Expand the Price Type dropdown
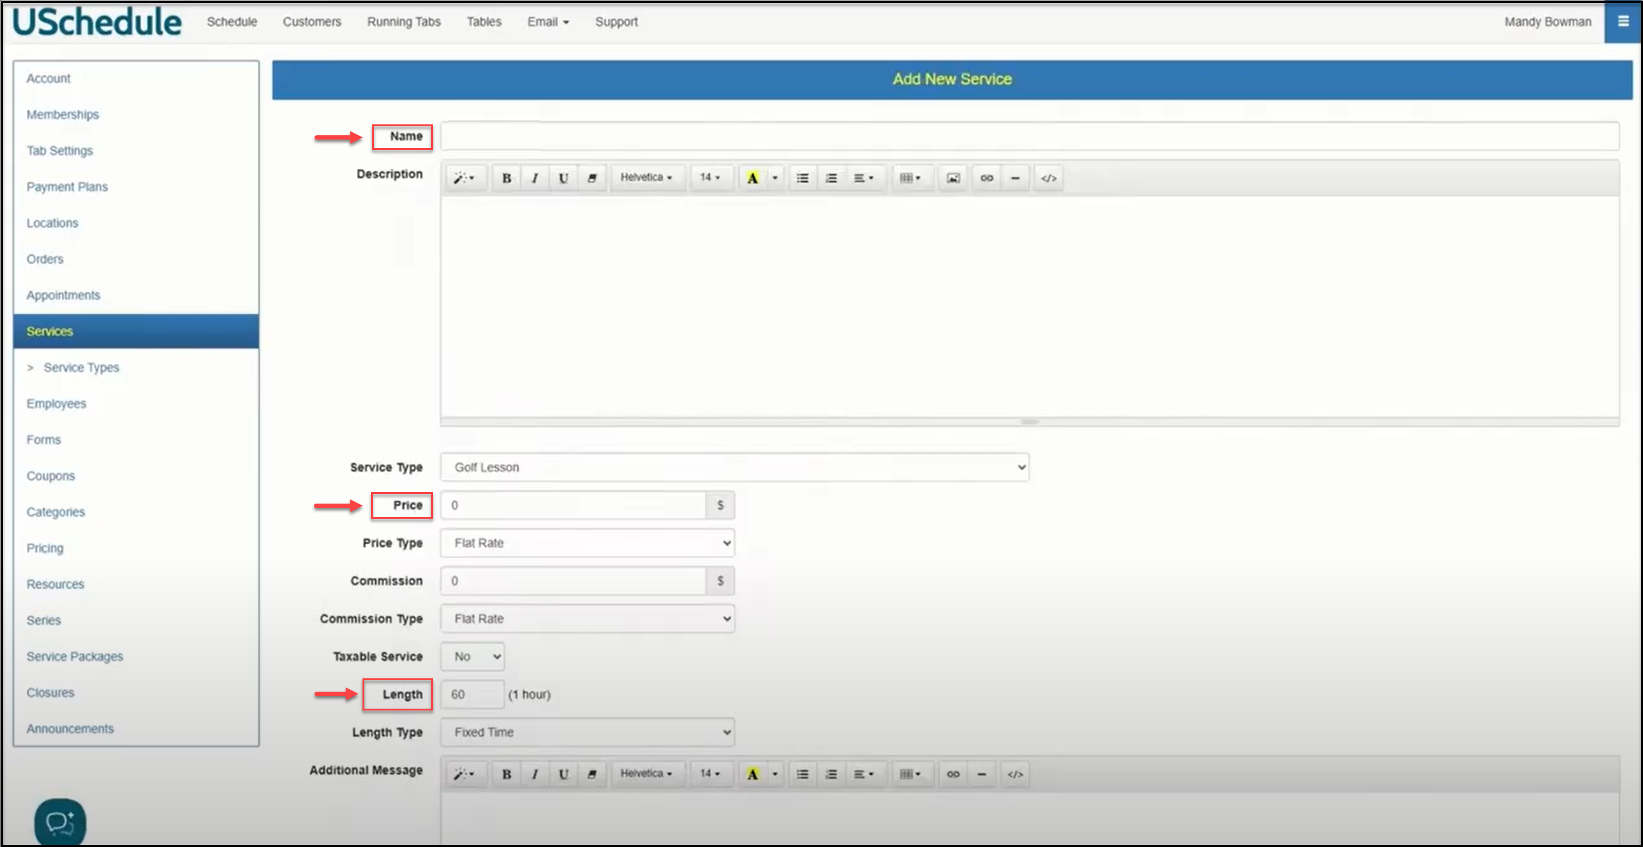Viewport: 1643px width, 847px height. point(587,543)
